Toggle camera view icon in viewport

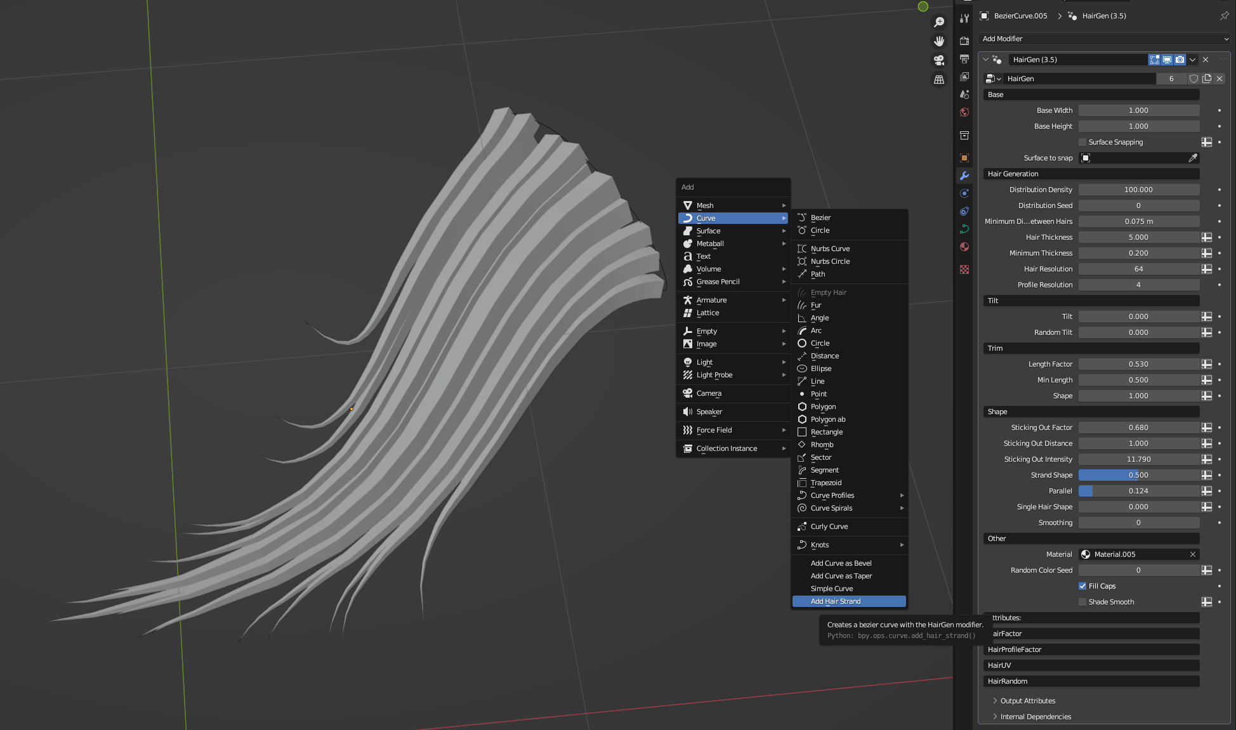tap(939, 60)
